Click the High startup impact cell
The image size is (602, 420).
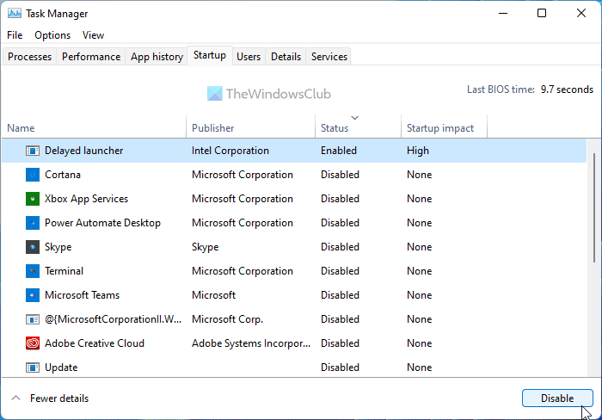[x=418, y=151]
